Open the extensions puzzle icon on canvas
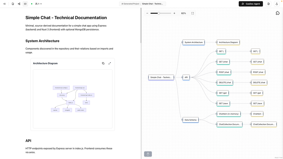Viewport: 283px width, 159px height. click(278, 13)
